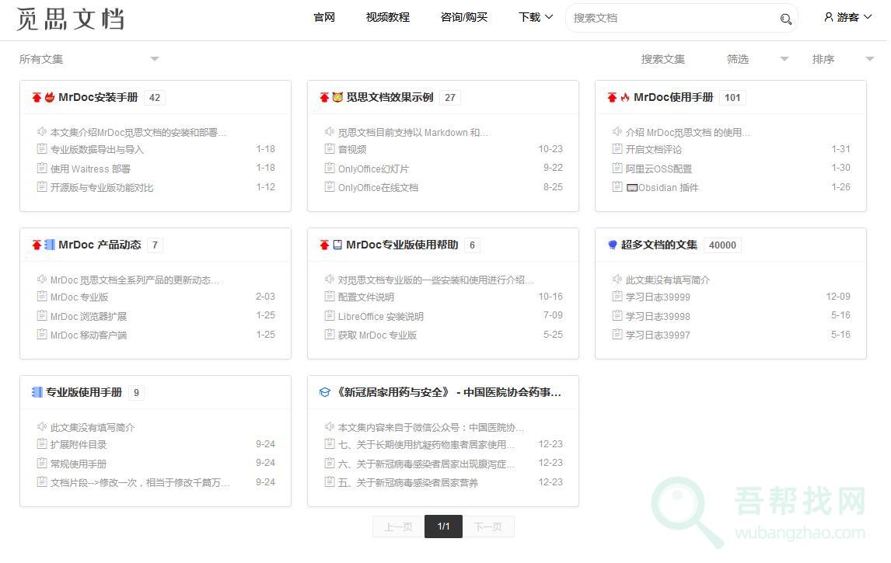Open the 视频教程 navigation item
The image size is (891, 563).
coord(388,17)
